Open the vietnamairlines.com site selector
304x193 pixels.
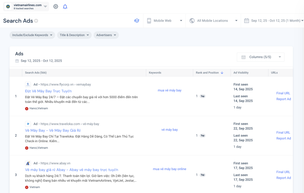point(26,7)
